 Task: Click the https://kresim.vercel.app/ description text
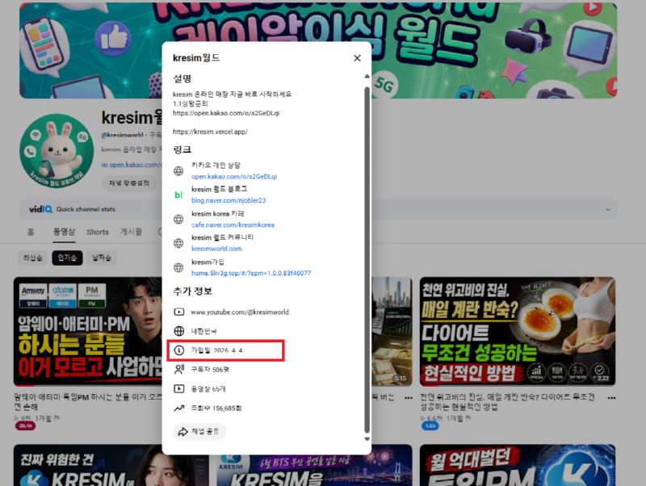[x=210, y=132]
